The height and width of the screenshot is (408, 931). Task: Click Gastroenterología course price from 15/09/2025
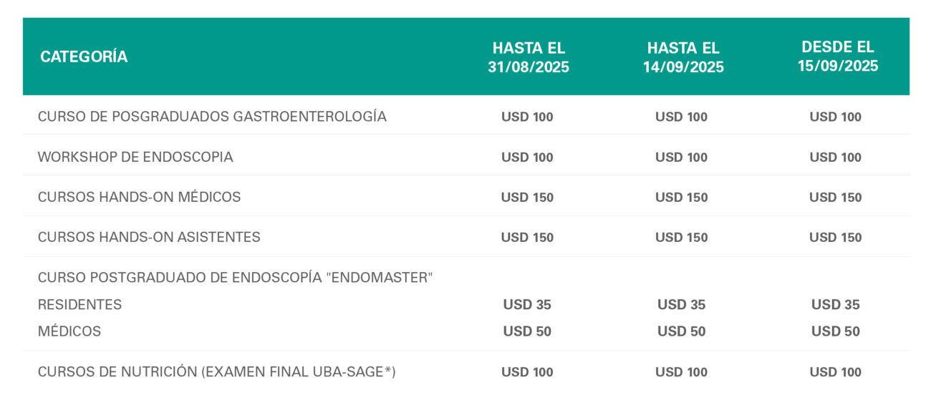pos(836,117)
